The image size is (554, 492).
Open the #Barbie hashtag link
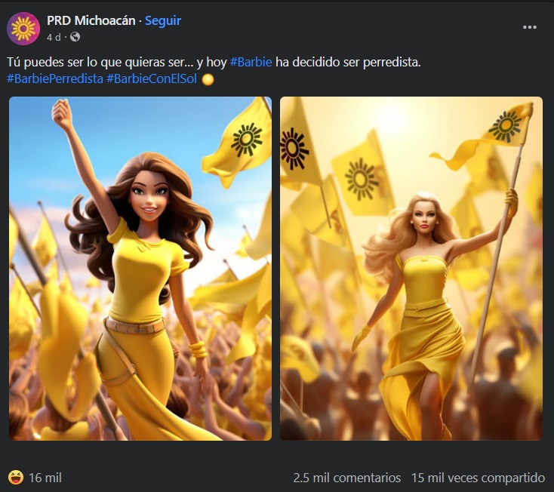pos(251,62)
